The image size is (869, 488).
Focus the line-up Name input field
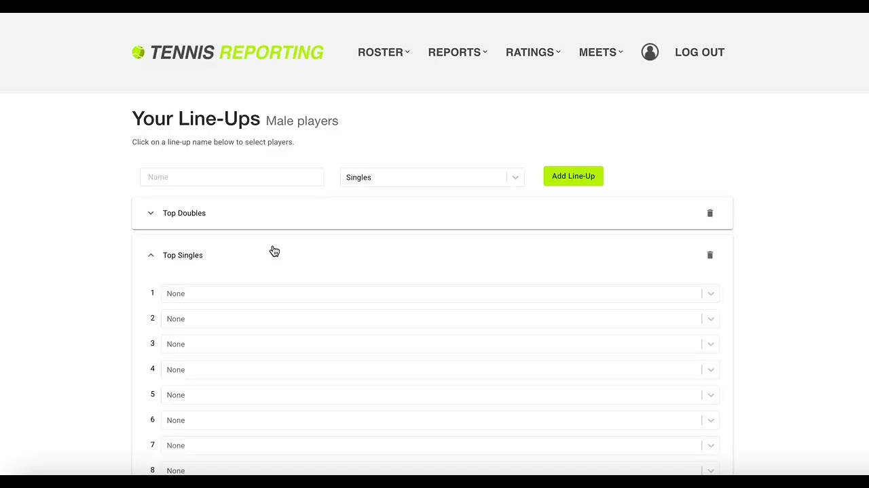[x=232, y=177]
